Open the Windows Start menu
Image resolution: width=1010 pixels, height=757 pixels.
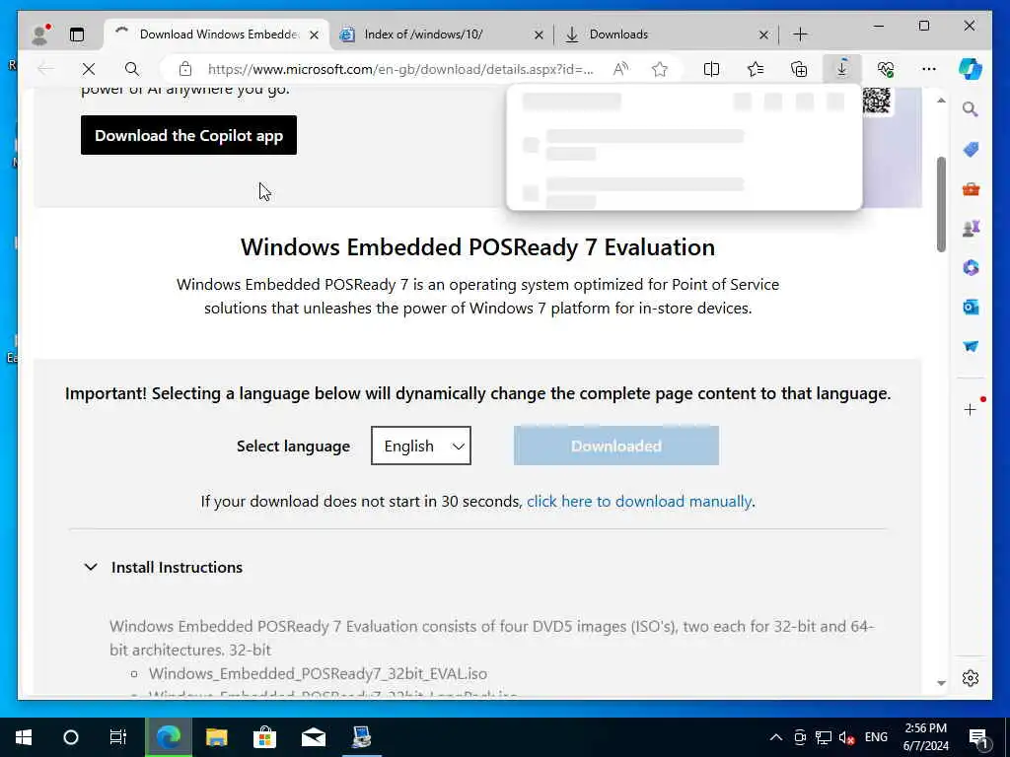[24, 737]
